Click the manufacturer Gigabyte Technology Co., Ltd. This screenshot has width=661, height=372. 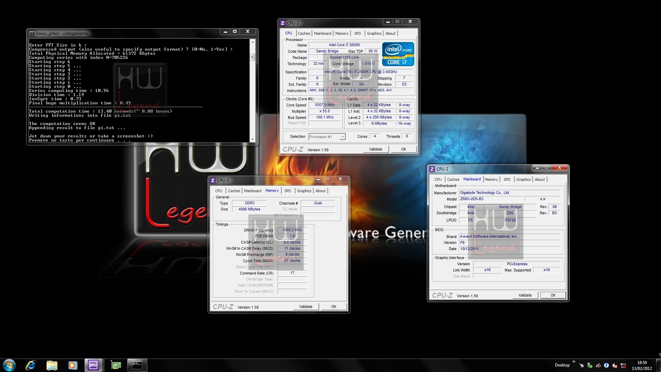[x=510, y=193]
